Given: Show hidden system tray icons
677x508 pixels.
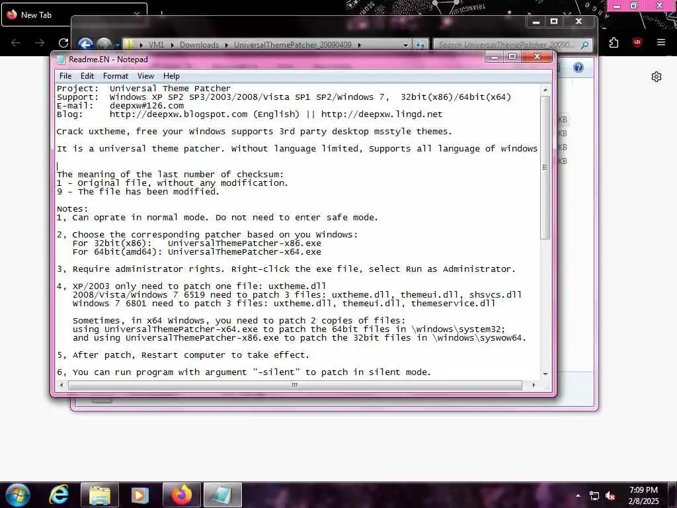Looking at the screenshot, I should coord(578,495).
